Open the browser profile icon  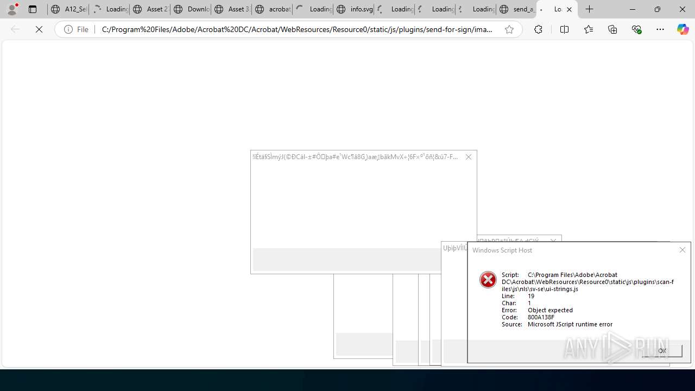pyautogui.click(x=12, y=9)
